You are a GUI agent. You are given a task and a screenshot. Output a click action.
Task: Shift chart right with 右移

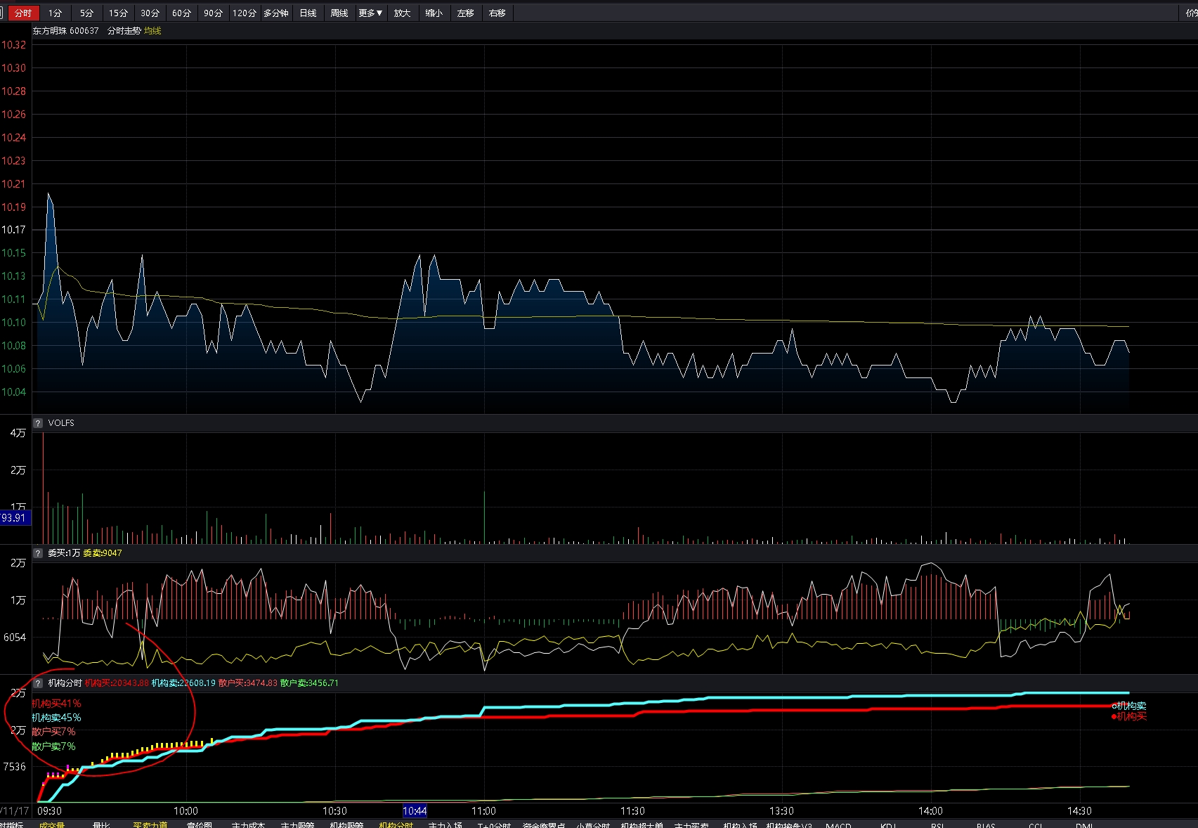497,13
